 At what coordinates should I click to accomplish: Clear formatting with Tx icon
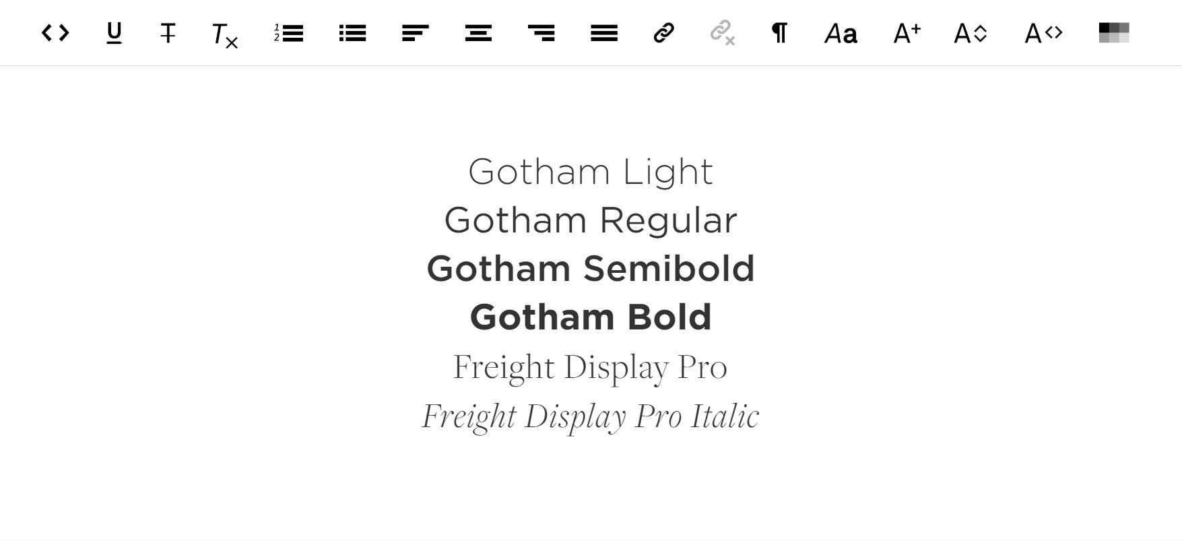224,35
